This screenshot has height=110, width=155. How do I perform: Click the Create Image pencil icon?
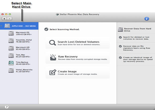tap(53, 72)
